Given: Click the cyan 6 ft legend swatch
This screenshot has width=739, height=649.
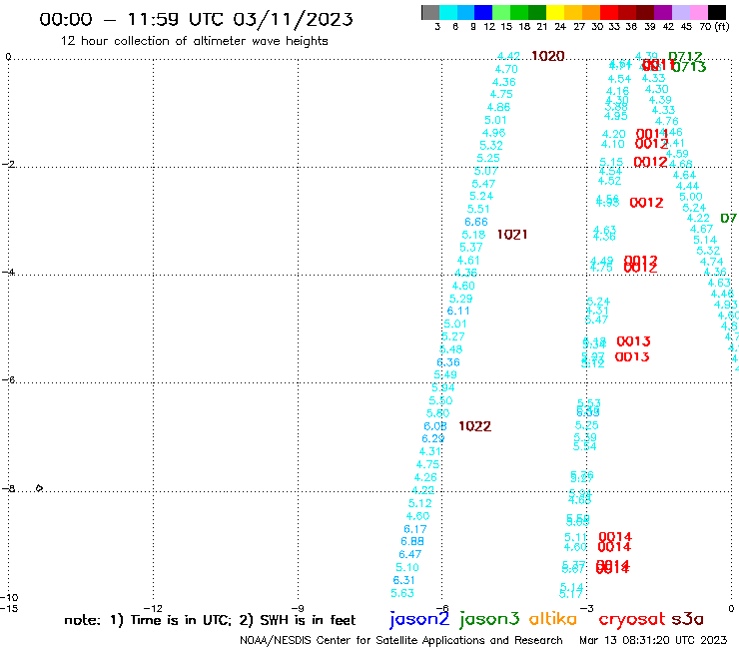Looking at the screenshot, I should click(448, 13).
